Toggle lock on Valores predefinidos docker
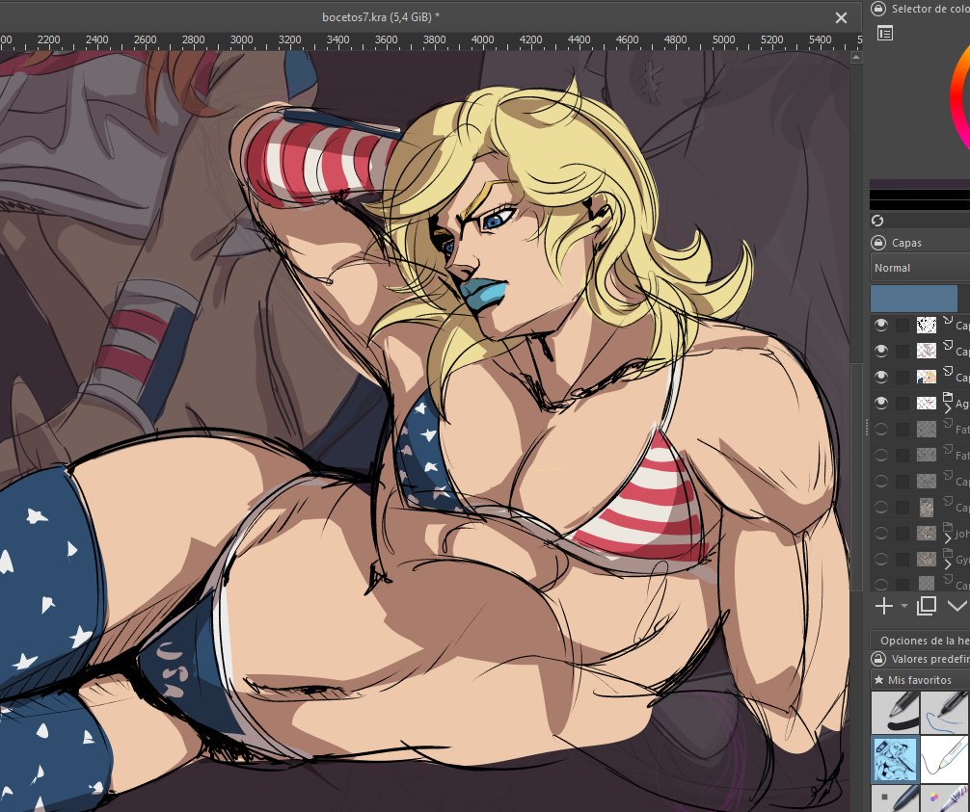The width and height of the screenshot is (970, 812). pyautogui.click(x=877, y=659)
